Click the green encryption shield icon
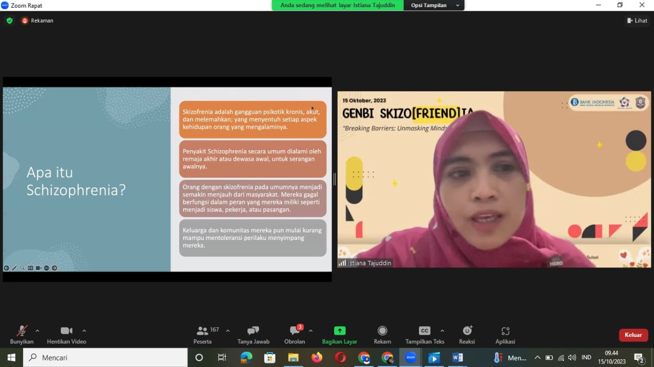654x367 pixels. coord(9,20)
